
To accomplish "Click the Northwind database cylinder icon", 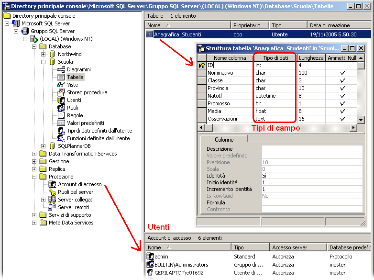I will pyautogui.click(x=52, y=54).
